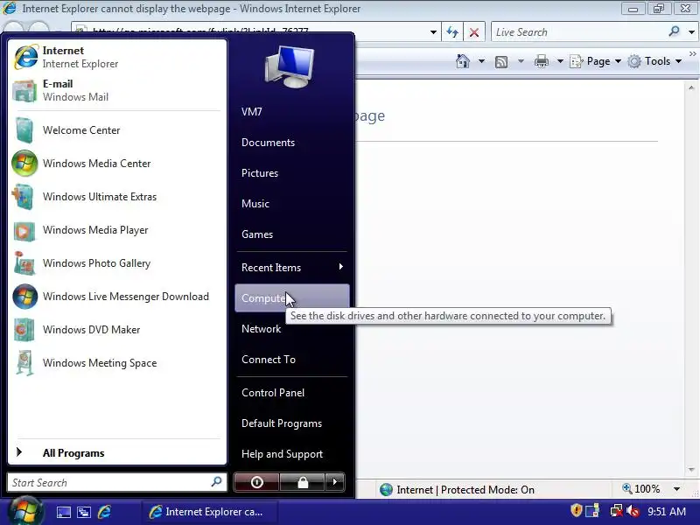
Task: Open Control Panel
Action: point(291,393)
